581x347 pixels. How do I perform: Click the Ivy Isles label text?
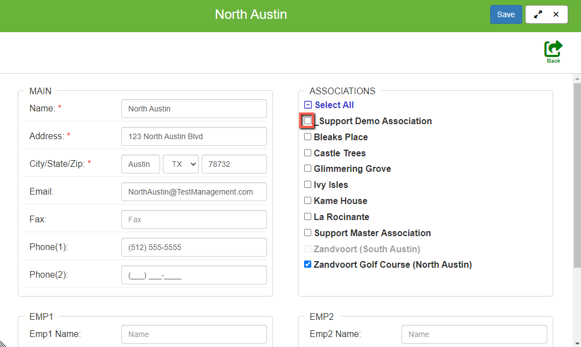[331, 185]
